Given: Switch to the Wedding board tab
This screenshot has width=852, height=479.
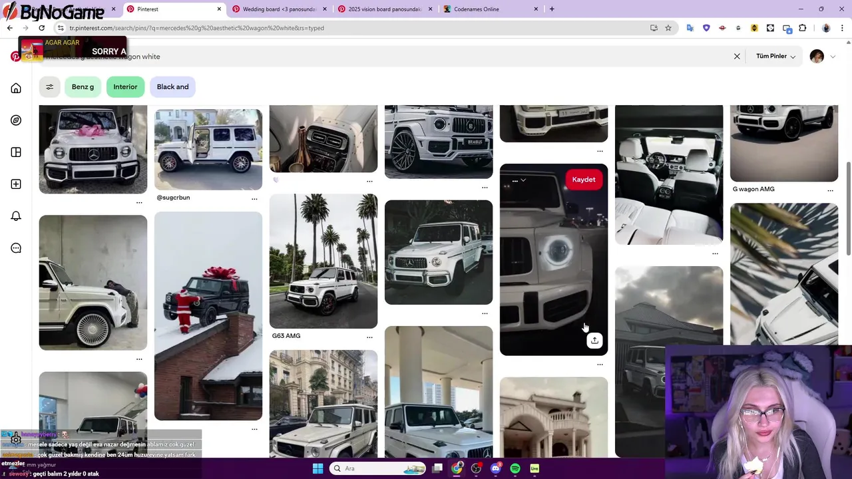Looking at the screenshot, I should pyautogui.click(x=280, y=9).
